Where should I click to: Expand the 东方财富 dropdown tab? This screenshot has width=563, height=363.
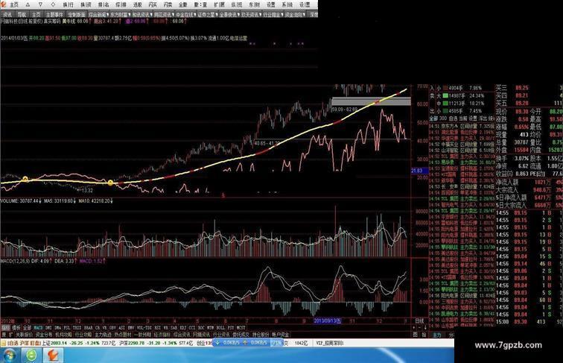[x=121, y=14]
